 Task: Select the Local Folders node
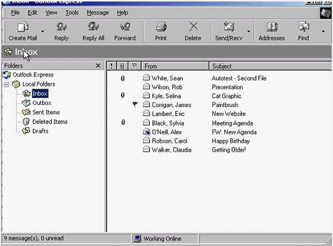pos(38,84)
